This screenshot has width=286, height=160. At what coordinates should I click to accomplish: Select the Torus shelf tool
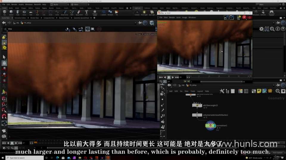click(x=24, y=12)
